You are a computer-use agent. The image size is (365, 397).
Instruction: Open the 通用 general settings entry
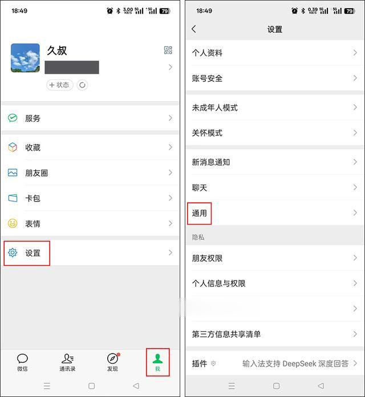point(275,213)
